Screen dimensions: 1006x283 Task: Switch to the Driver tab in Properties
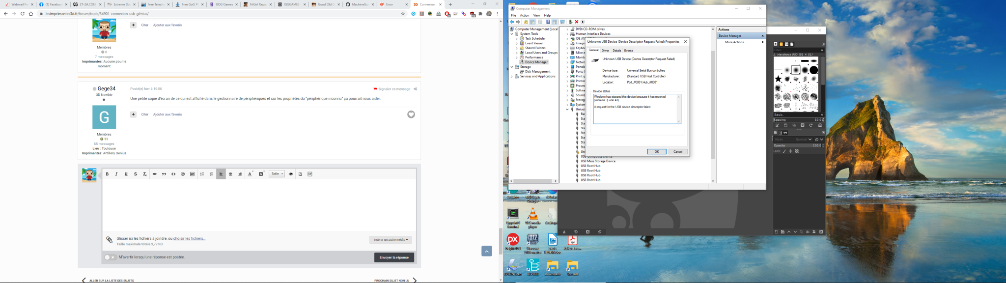pos(605,51)
